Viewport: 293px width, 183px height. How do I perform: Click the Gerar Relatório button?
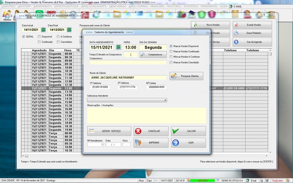(252, 33)
